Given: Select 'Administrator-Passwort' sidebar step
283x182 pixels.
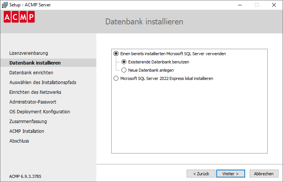Looking at the screenshot, I should pos(33,102).
